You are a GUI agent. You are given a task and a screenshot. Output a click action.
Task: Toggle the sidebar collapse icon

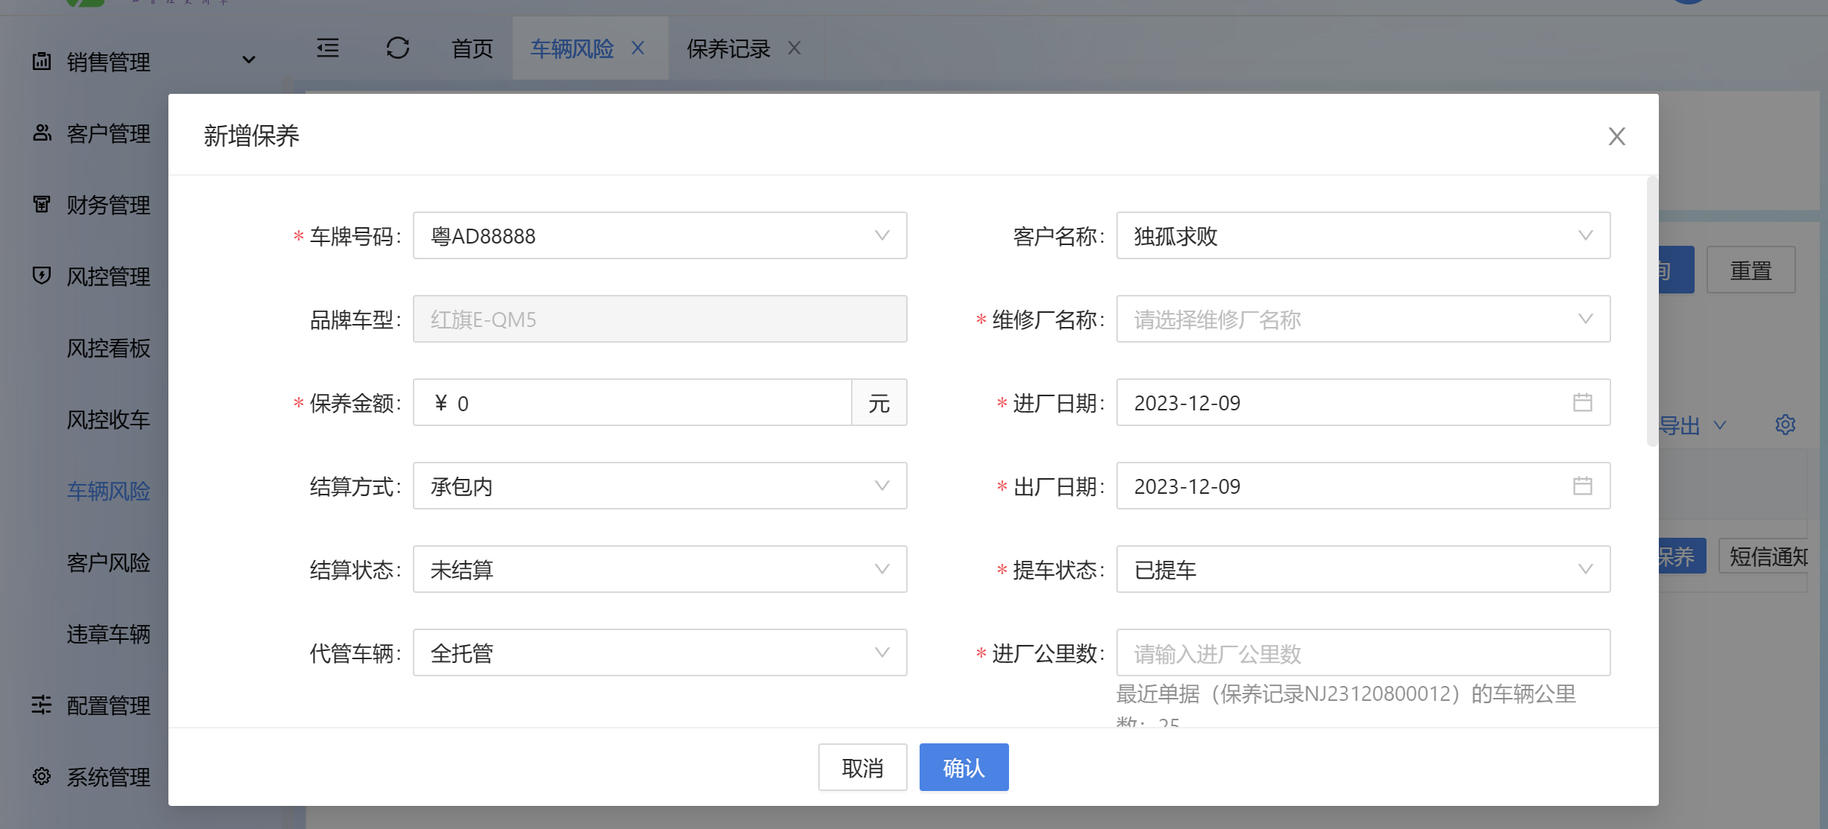pos(328,48)
